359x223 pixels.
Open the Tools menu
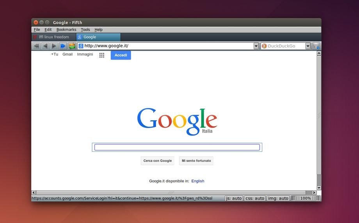point(85,30)
